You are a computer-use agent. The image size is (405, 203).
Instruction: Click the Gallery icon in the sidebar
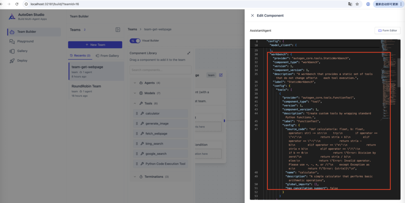point(12,51)
